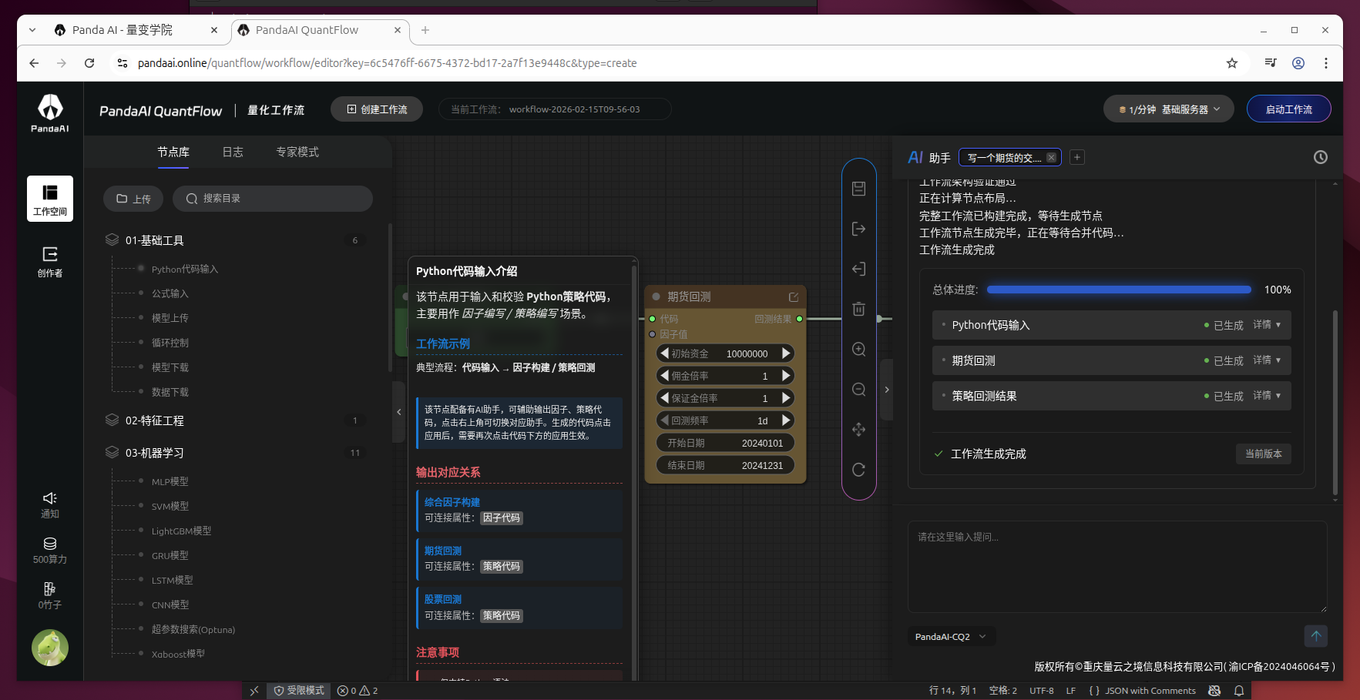Click the 启动工作流 button
This screenshot has height=700, width=1360.
point(1289,109)
